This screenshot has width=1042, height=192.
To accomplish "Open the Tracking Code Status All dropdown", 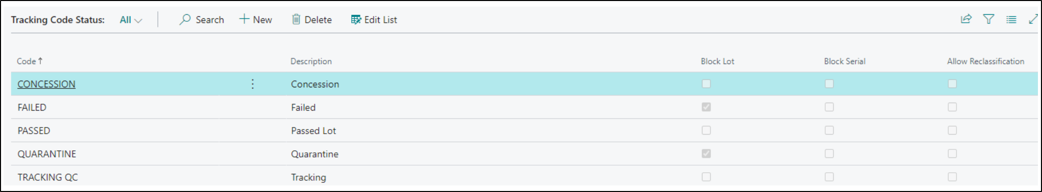I will coord(131,20).
